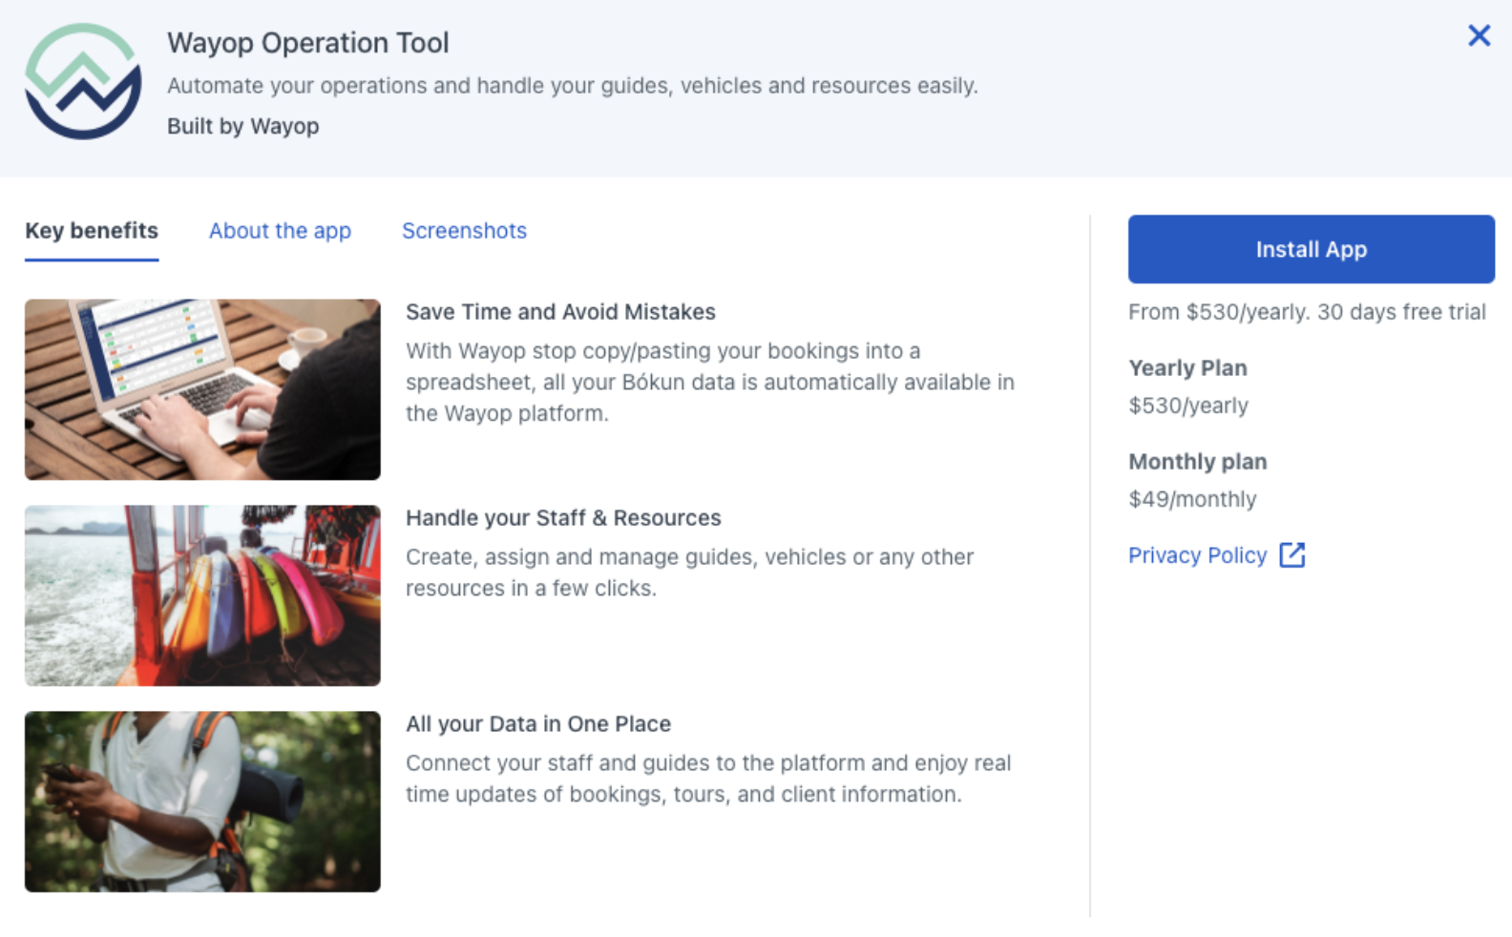
Task: Click the Automate your operations tagline text
Action: [573, 86]
